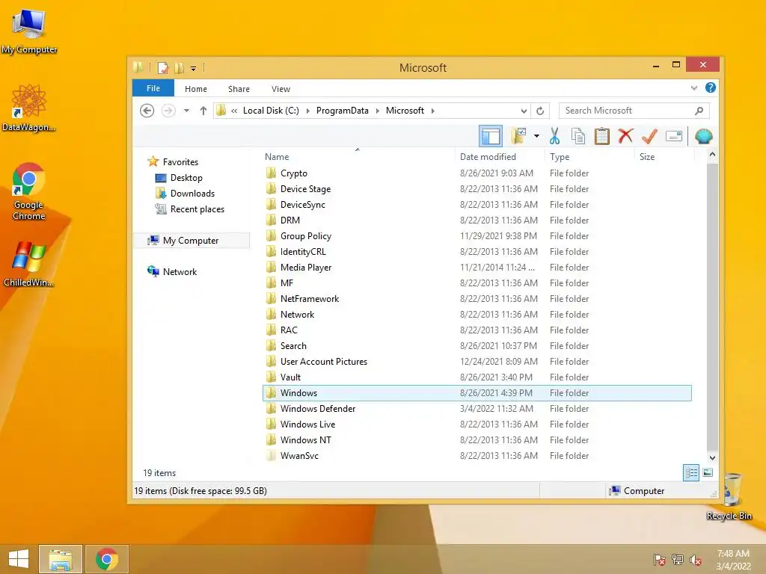This screenshot has height=574, width=766.
Task: Click the Action Center flag tray icon
Action: [660, 560]
